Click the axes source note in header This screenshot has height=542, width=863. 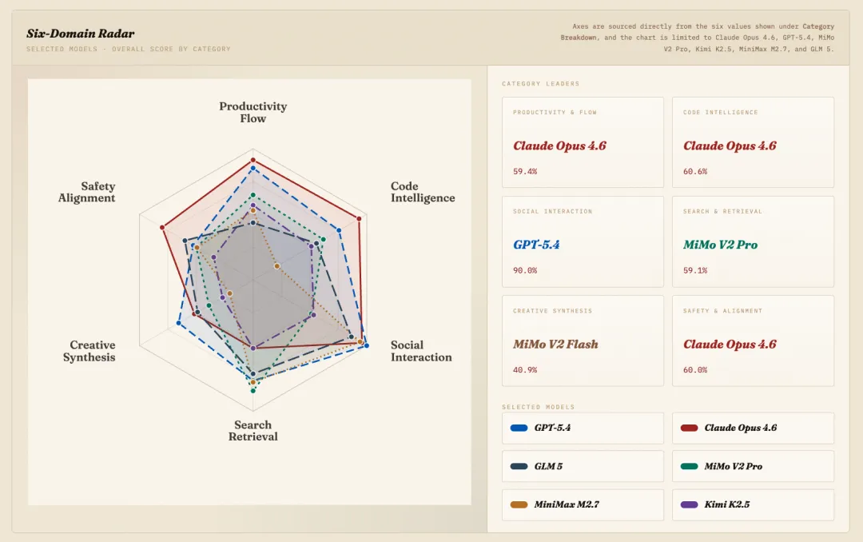(698, 38)
